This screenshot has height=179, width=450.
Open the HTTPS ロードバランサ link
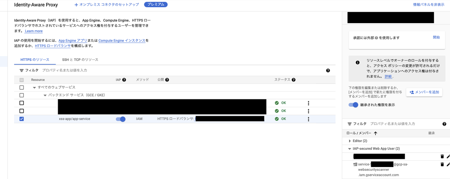[x=53, y=46]
